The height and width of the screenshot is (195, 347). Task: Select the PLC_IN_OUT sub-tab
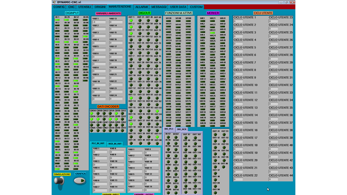click(98, 143)
